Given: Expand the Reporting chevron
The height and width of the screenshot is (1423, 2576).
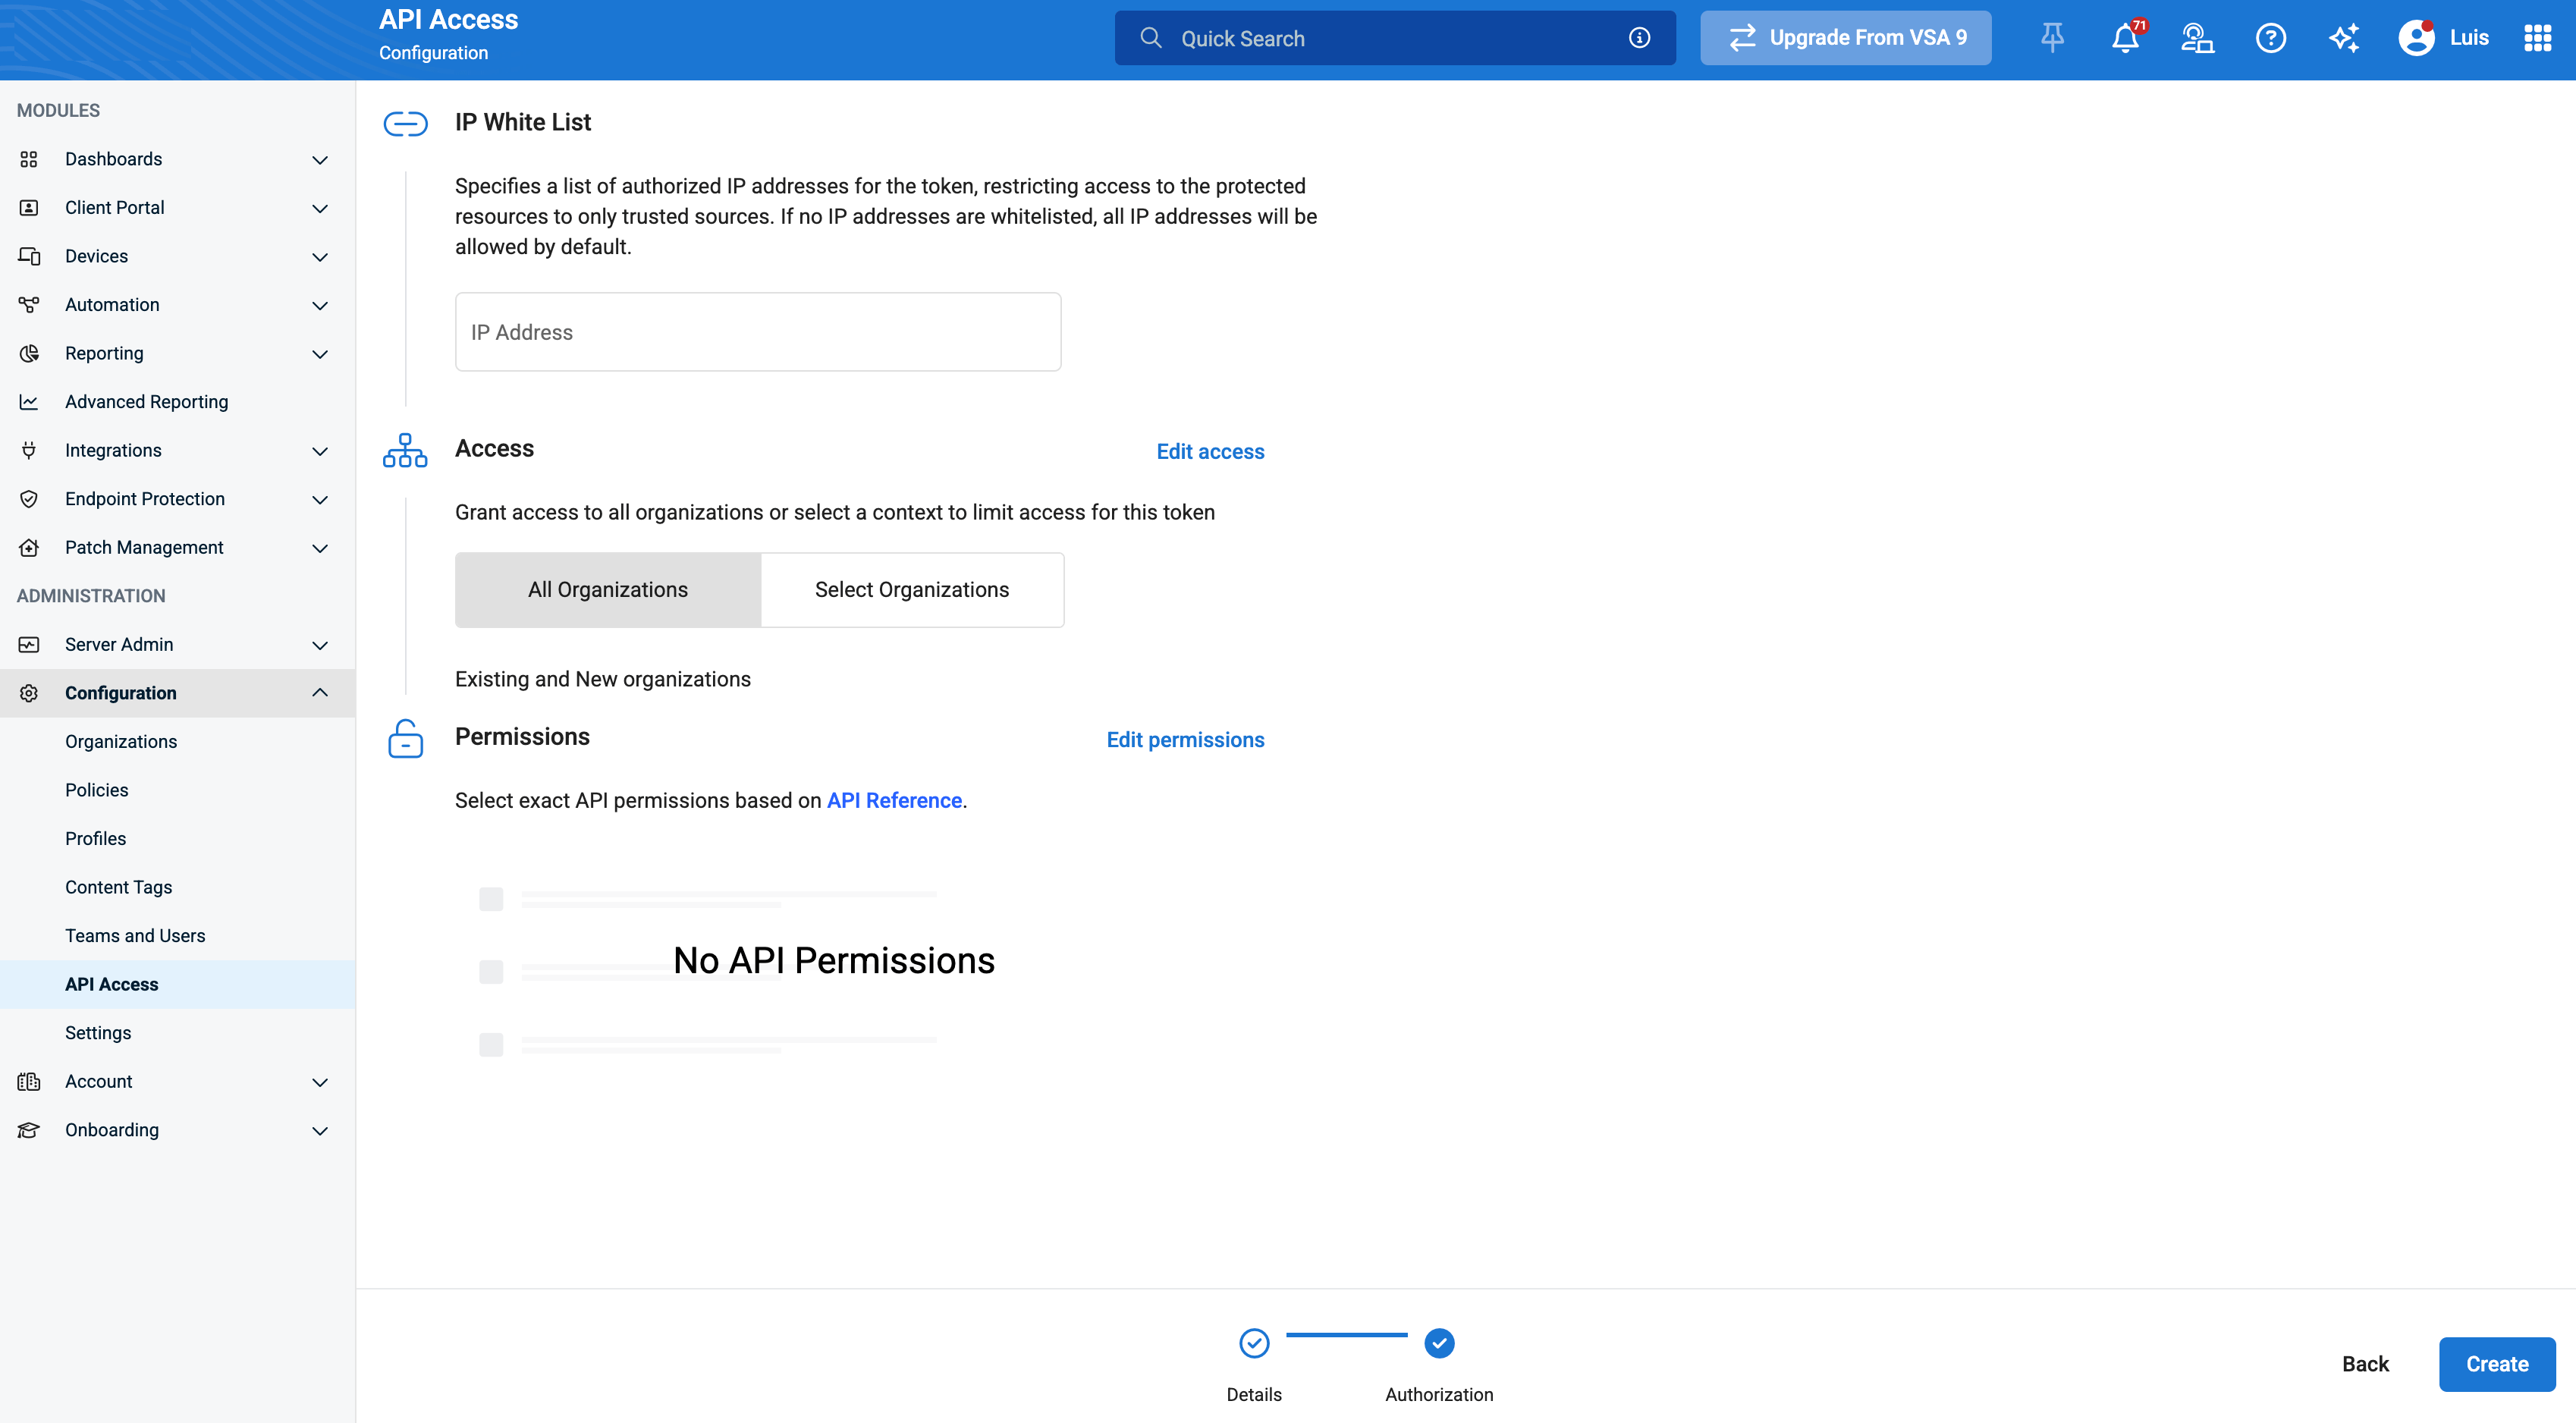Looking at the screenshot, I should [320, 354].
